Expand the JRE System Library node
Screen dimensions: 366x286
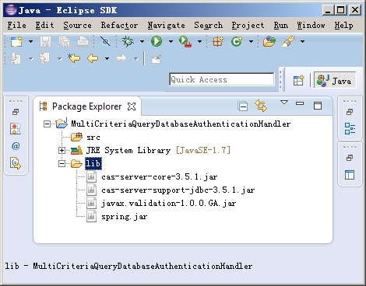point(62,150)
